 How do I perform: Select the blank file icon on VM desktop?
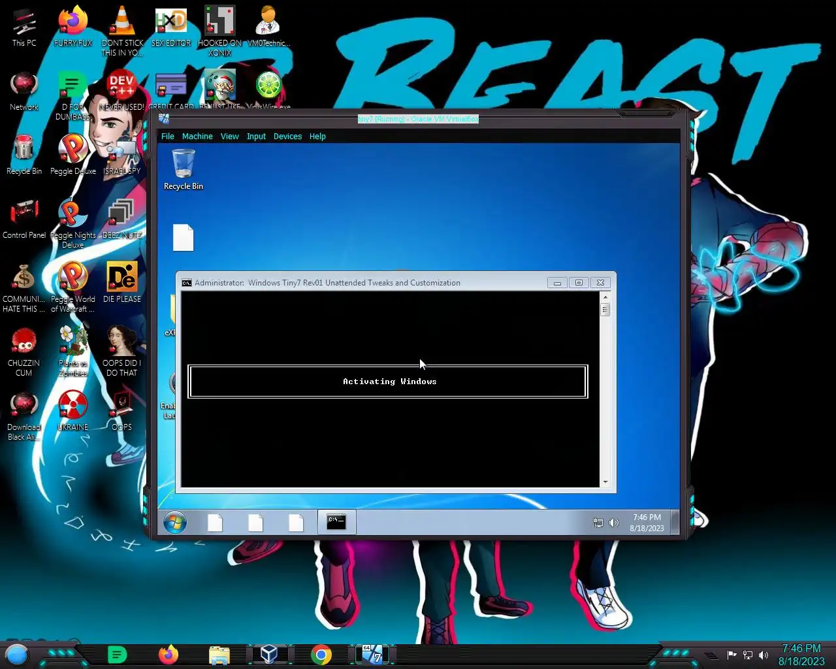[184, 238]
